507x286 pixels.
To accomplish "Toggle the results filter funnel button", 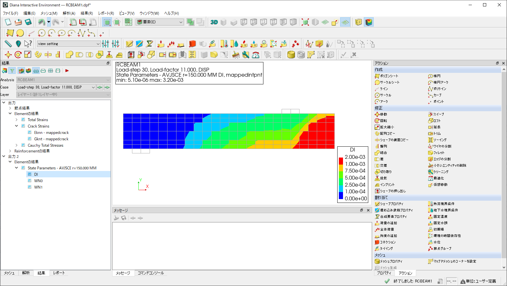I will (x=12, y=71).
